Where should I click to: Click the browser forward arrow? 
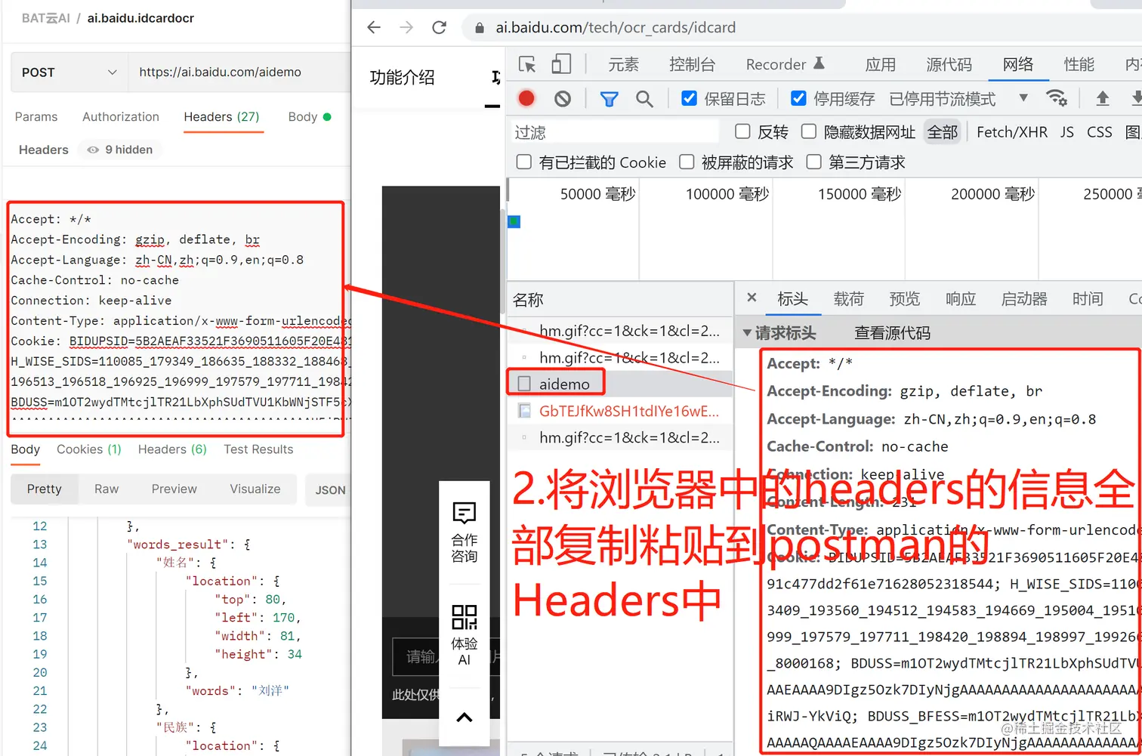406,28
